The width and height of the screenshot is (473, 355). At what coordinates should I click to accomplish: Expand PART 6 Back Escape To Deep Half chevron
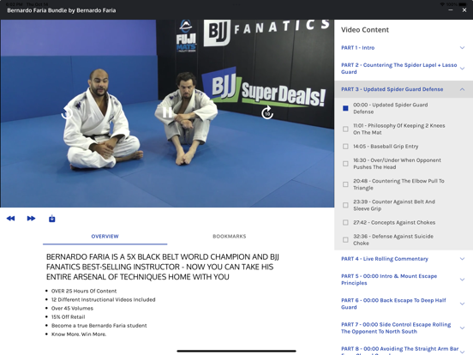pos(462,304)
